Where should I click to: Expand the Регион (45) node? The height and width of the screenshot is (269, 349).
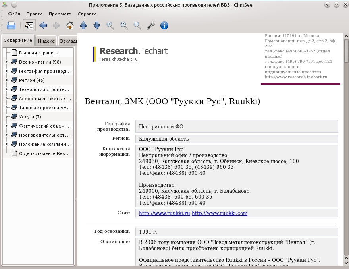coord(6,80)
